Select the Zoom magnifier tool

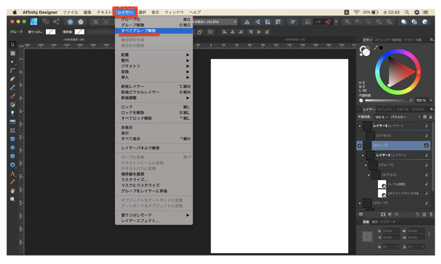point(12,199)
